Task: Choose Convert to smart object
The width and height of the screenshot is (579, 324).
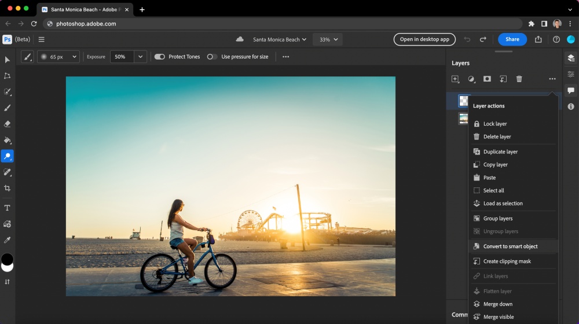Action: 510,246
